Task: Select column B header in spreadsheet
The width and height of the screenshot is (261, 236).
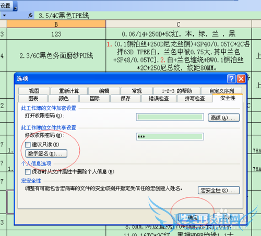Action: [x=56, y=24]
